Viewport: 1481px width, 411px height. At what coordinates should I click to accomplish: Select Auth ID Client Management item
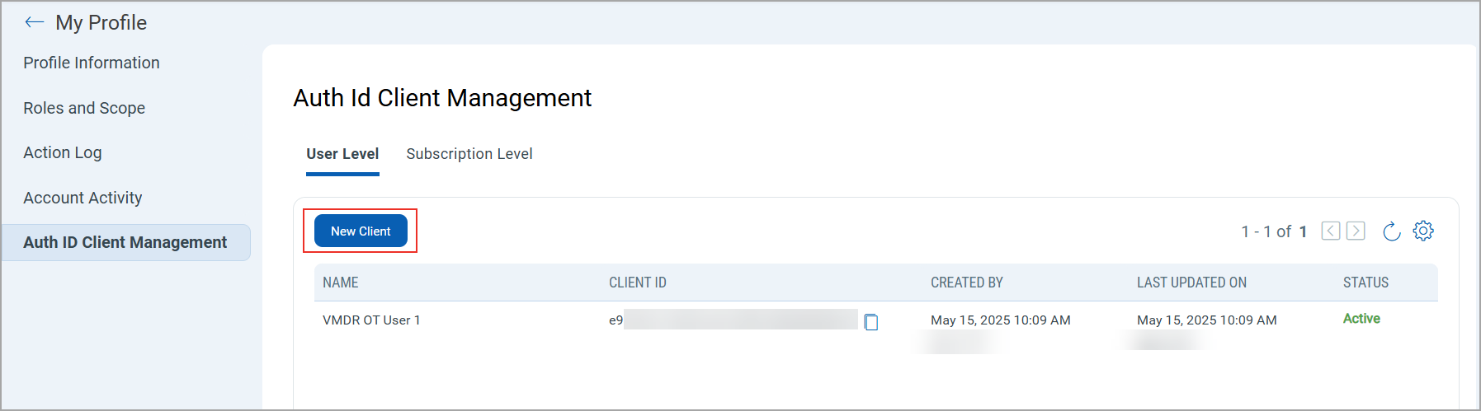click(125, 242)
